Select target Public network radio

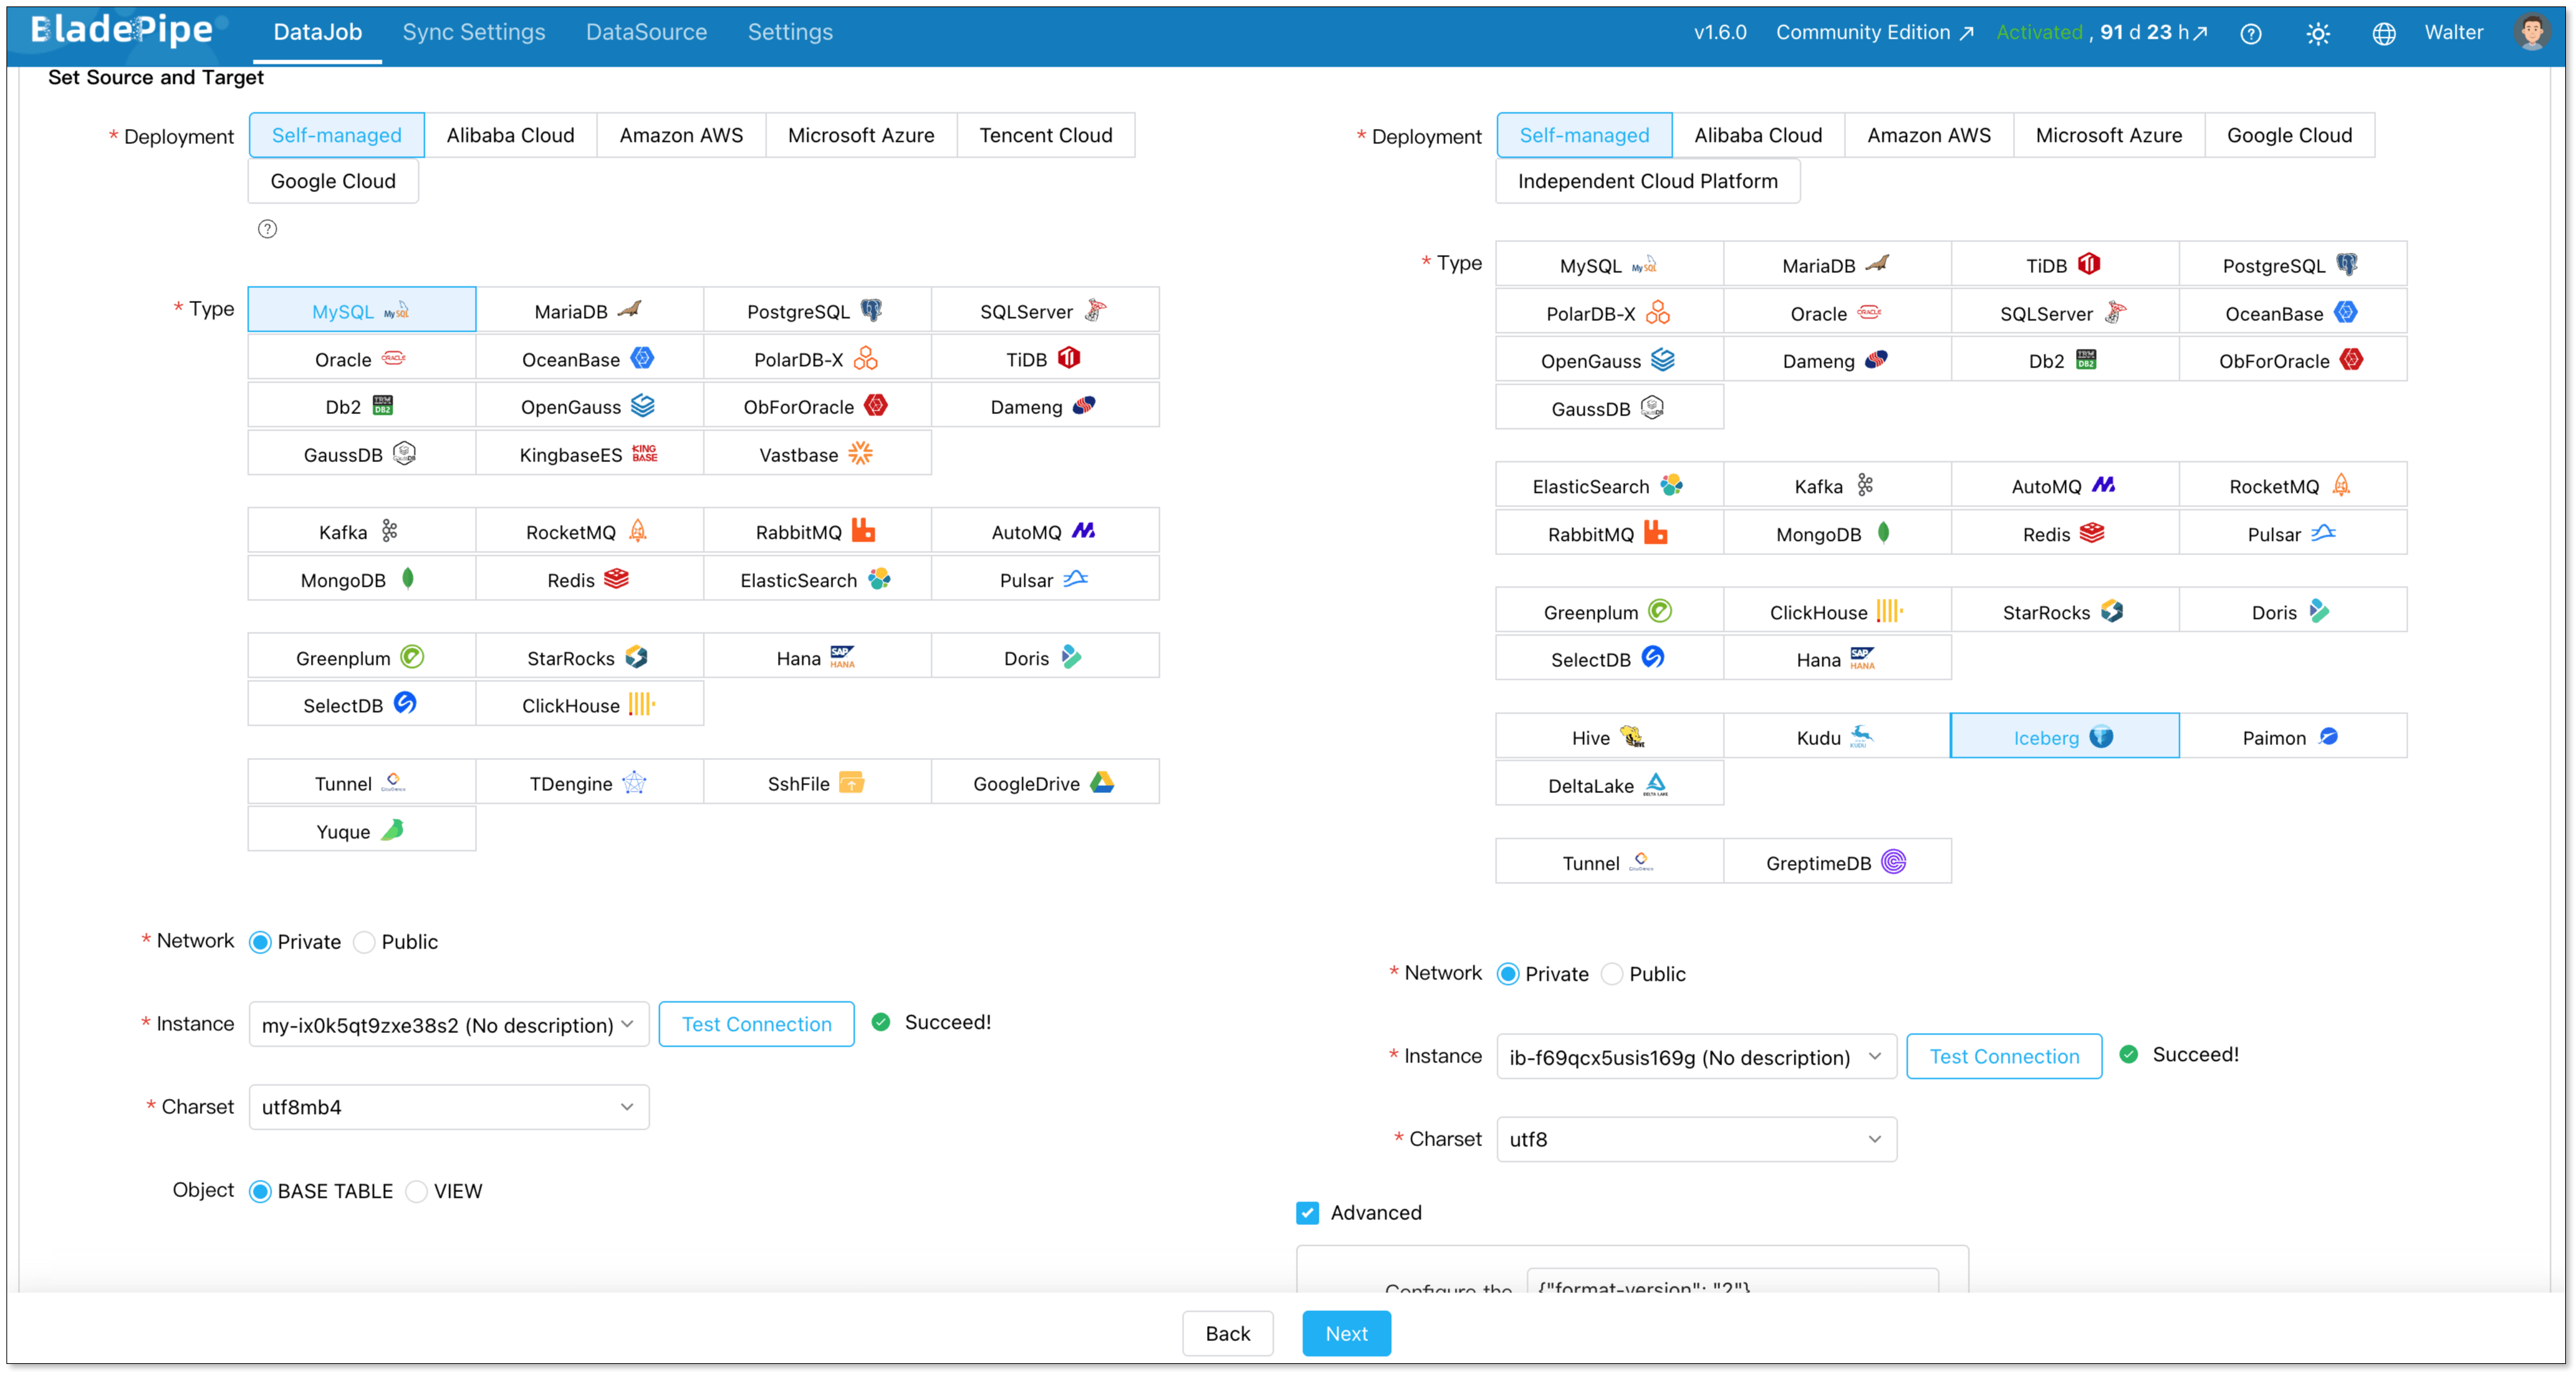(1611, 974)
